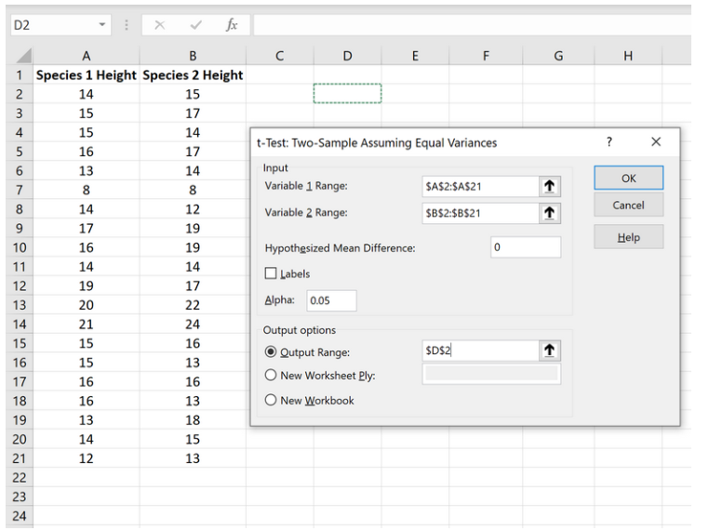The image size is (709, 530).
Task: Click the Alpha value field
Action: [331, 300]
